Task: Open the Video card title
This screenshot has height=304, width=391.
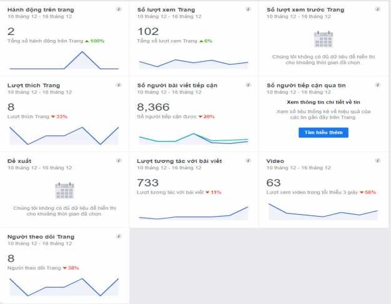Action: point(275,161)
